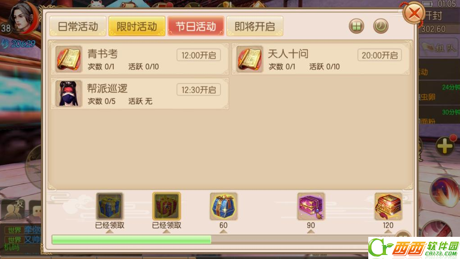
Task: Tap the masked 帮派巡逻 character icon
Action: click(x=68, y=94)
